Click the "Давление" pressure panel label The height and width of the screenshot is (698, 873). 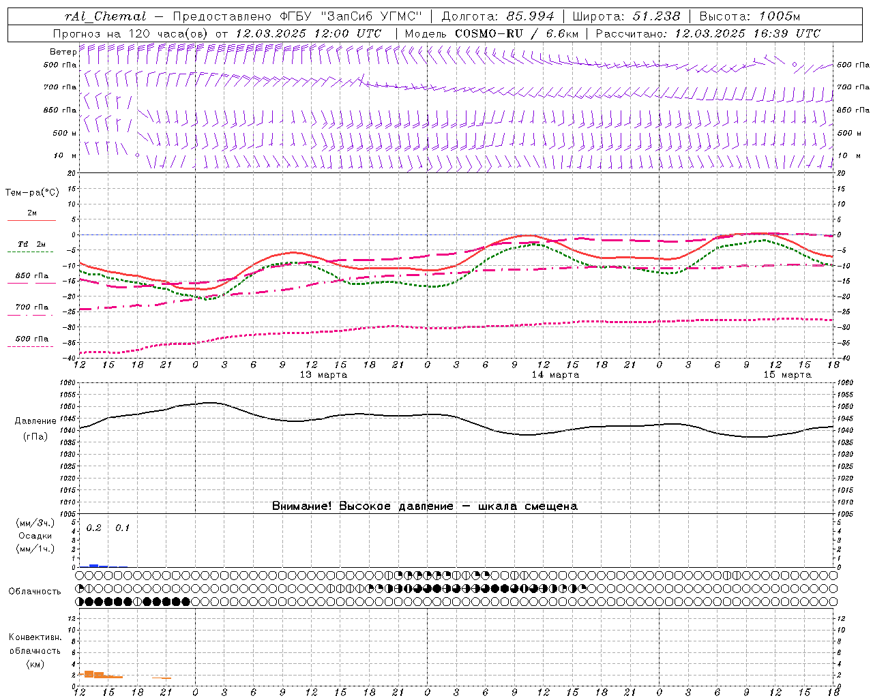[35, 421]
